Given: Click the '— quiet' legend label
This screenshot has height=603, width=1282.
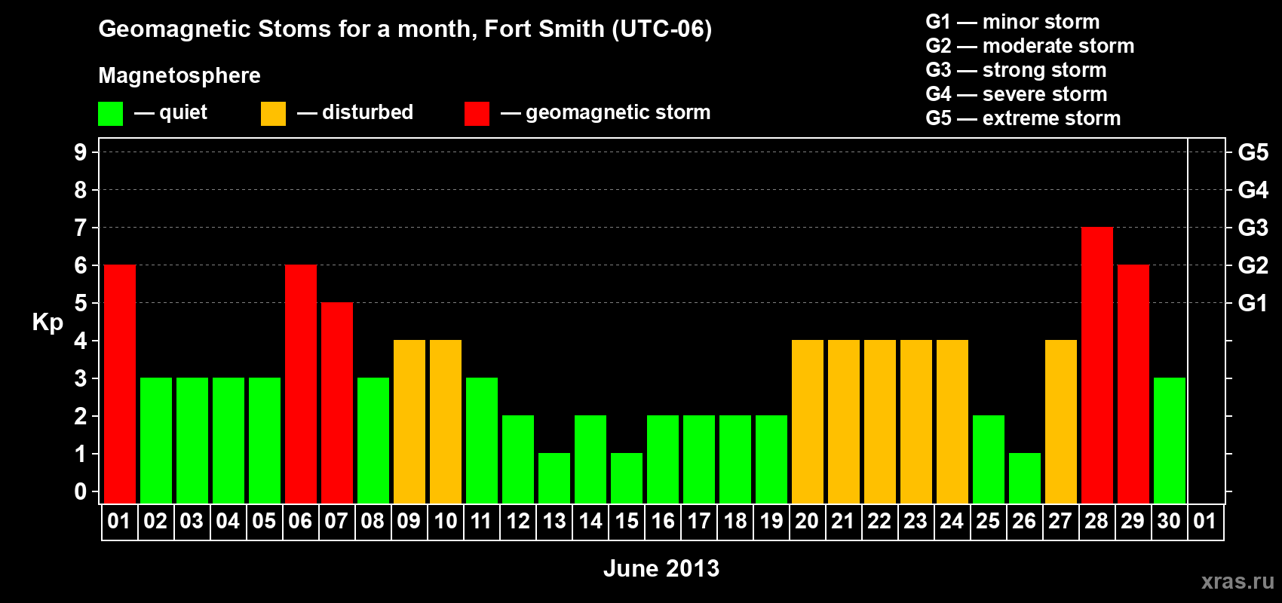Looking at the screenshot, I should (170, 113).
